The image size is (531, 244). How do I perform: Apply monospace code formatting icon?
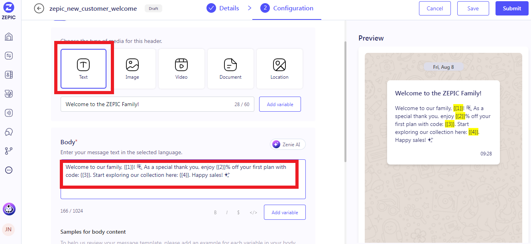(x=253, y=213)
